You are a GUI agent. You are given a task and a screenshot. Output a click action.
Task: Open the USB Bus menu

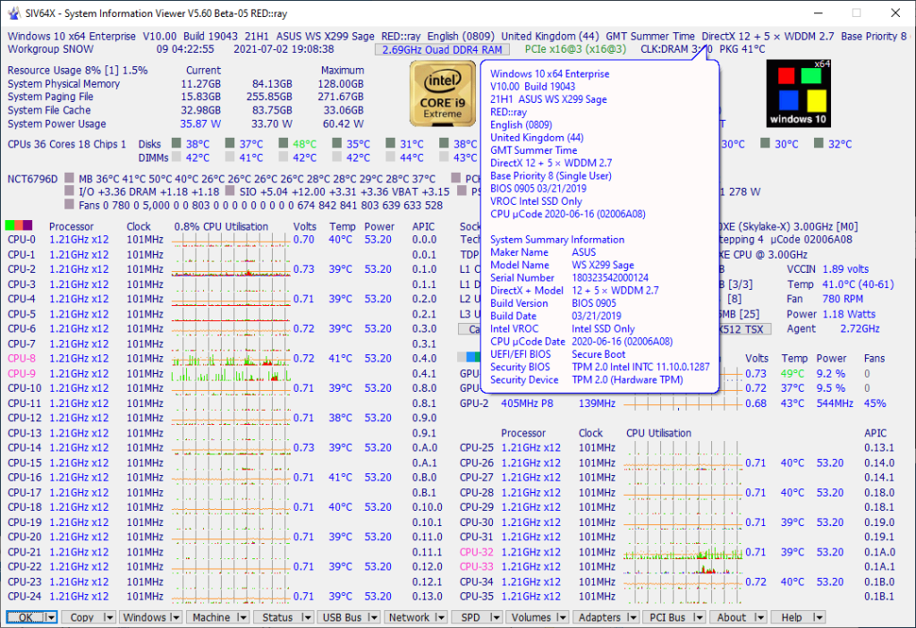(x=343, y=617)
